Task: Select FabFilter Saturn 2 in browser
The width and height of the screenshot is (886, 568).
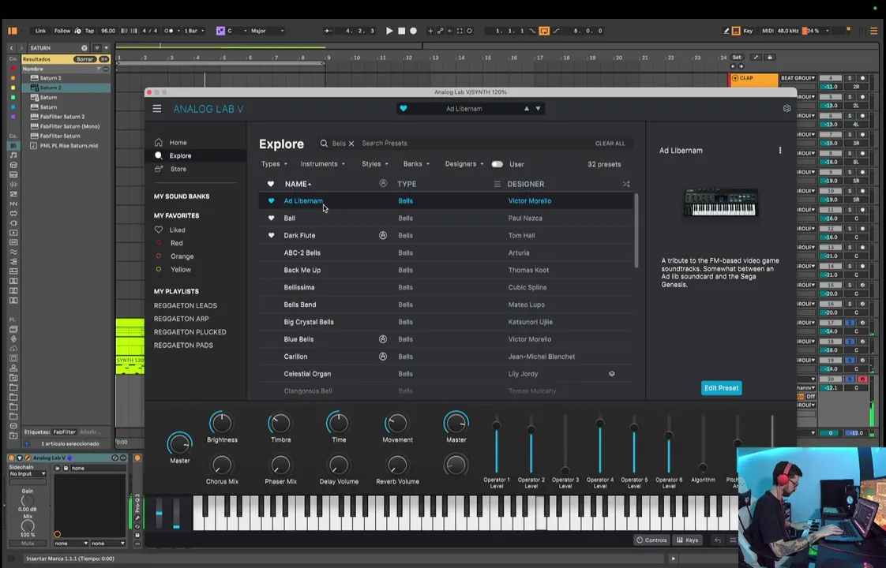Action: 62,117
